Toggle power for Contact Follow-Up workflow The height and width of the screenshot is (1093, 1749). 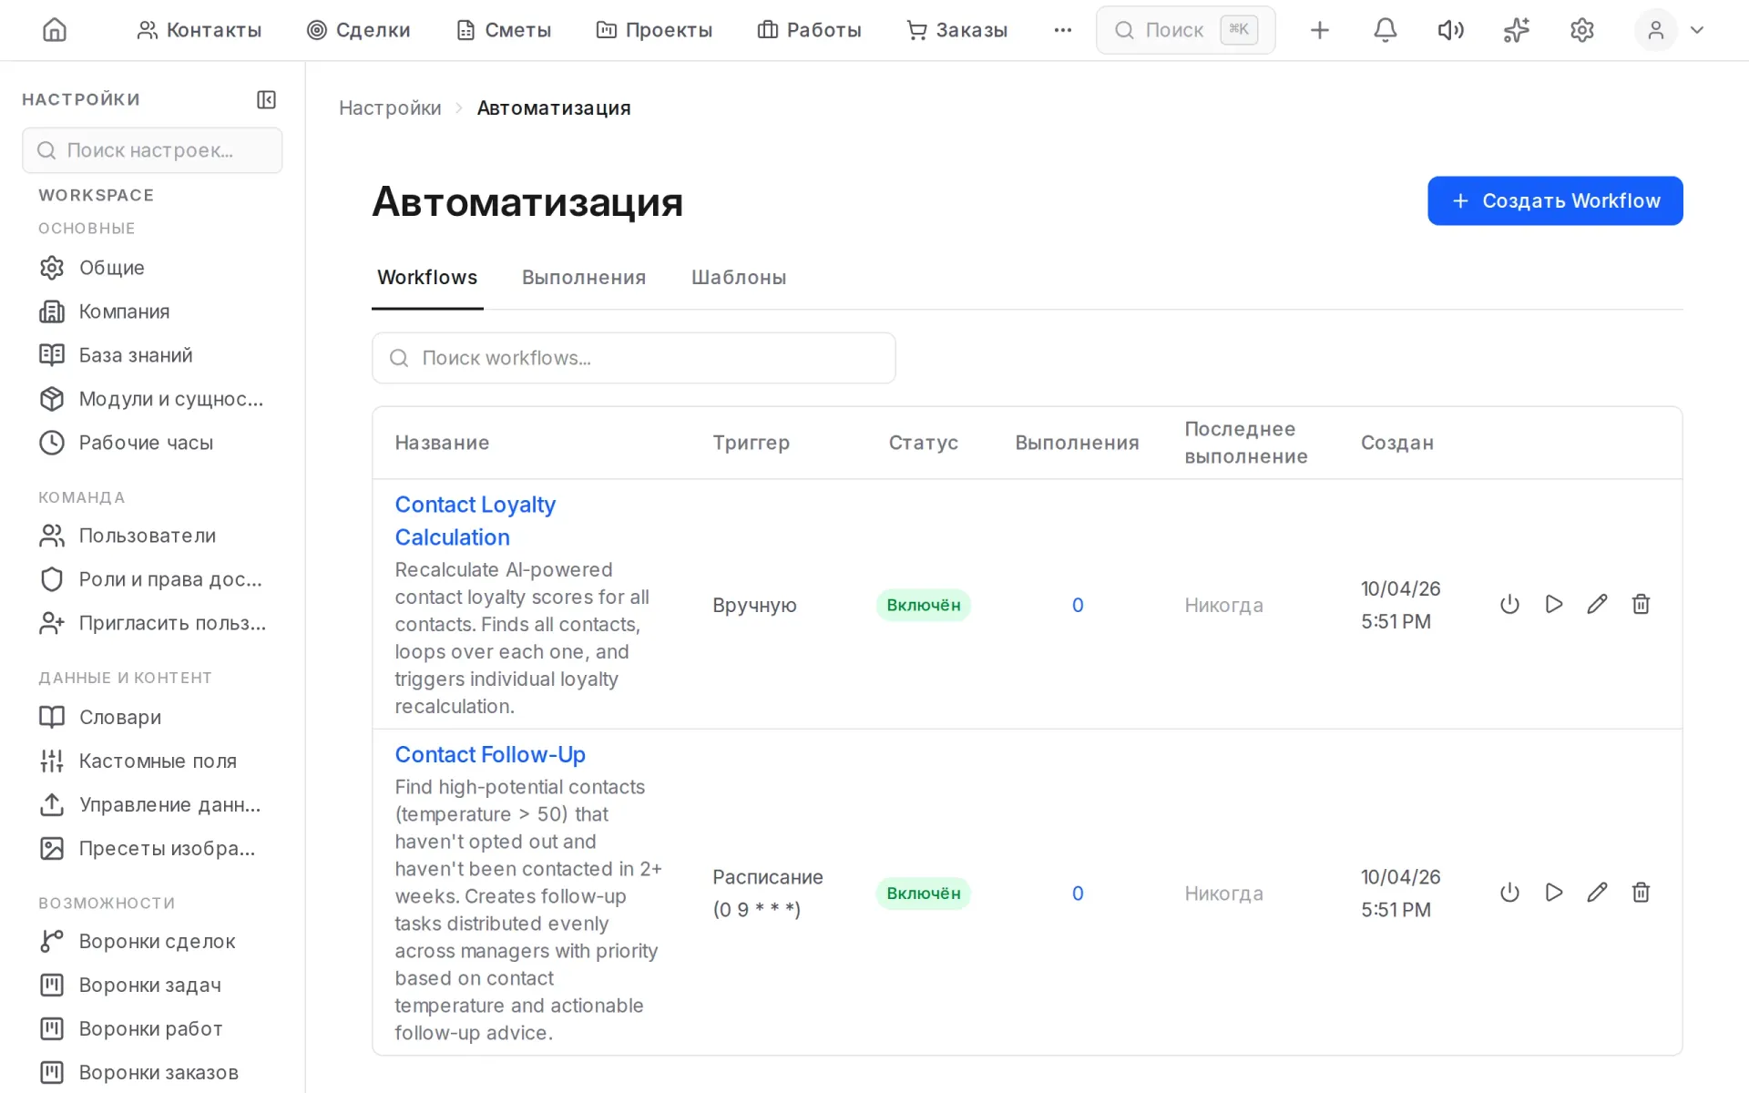(x=1509, y=893)
